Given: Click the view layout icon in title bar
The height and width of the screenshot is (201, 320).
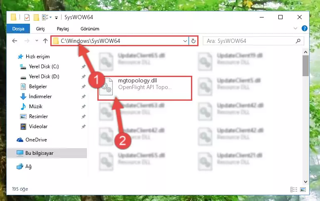Looking at the screenshot, I should (45, 17).
